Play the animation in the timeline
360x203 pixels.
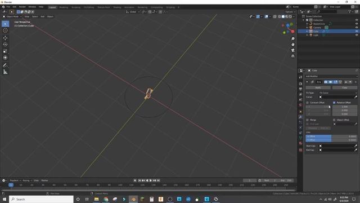[151, 180]
